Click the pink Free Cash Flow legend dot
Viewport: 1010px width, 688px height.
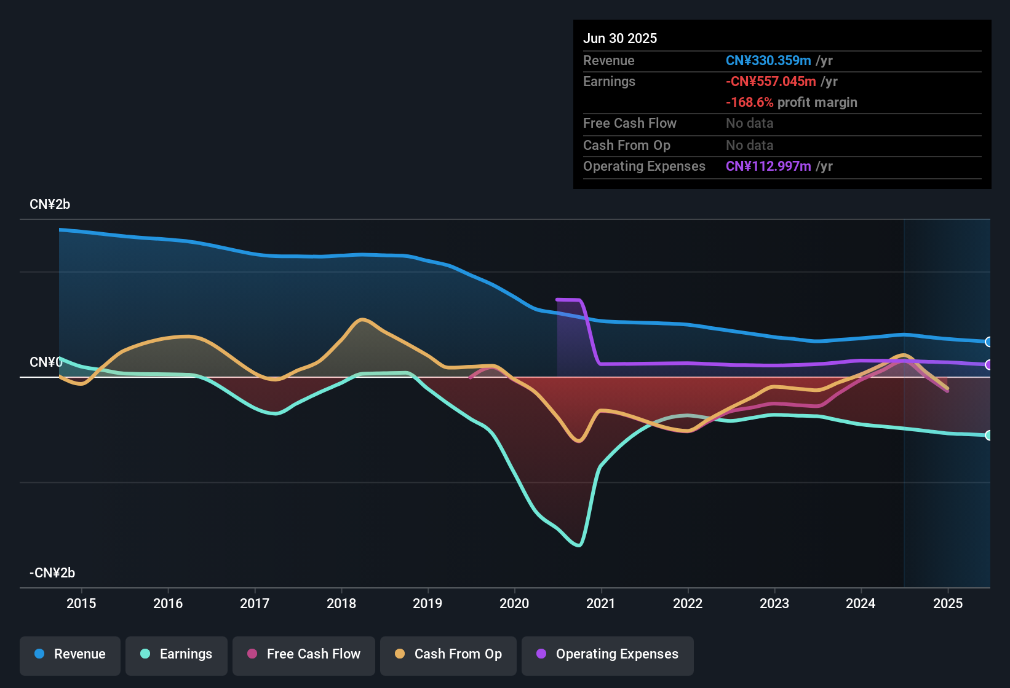[252, 654]
